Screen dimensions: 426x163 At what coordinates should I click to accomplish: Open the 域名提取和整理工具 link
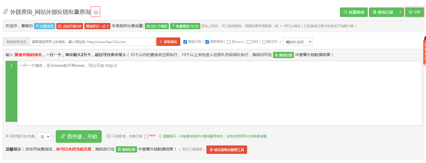click(227, 150)
